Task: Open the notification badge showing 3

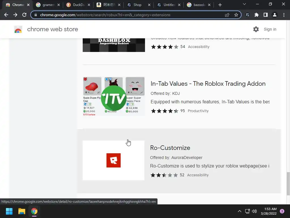Action: tap(282, 211)
